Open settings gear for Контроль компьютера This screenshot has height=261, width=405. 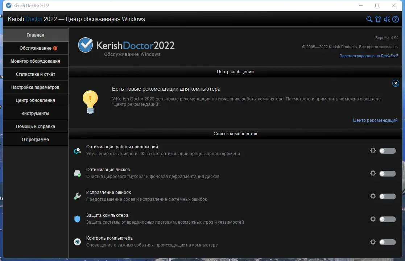373,242
